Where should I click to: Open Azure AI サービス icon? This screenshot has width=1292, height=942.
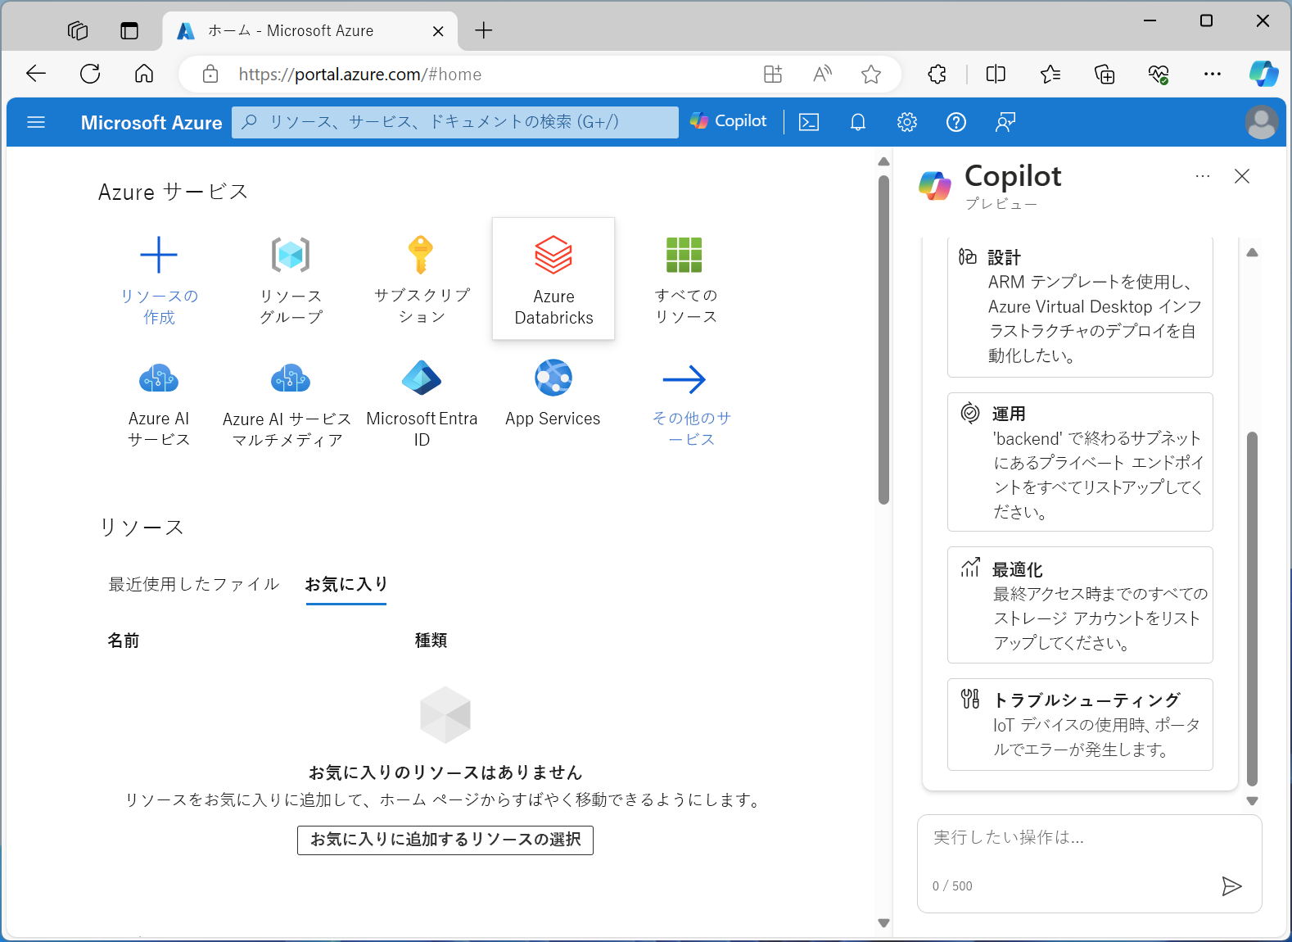(159, 378)
